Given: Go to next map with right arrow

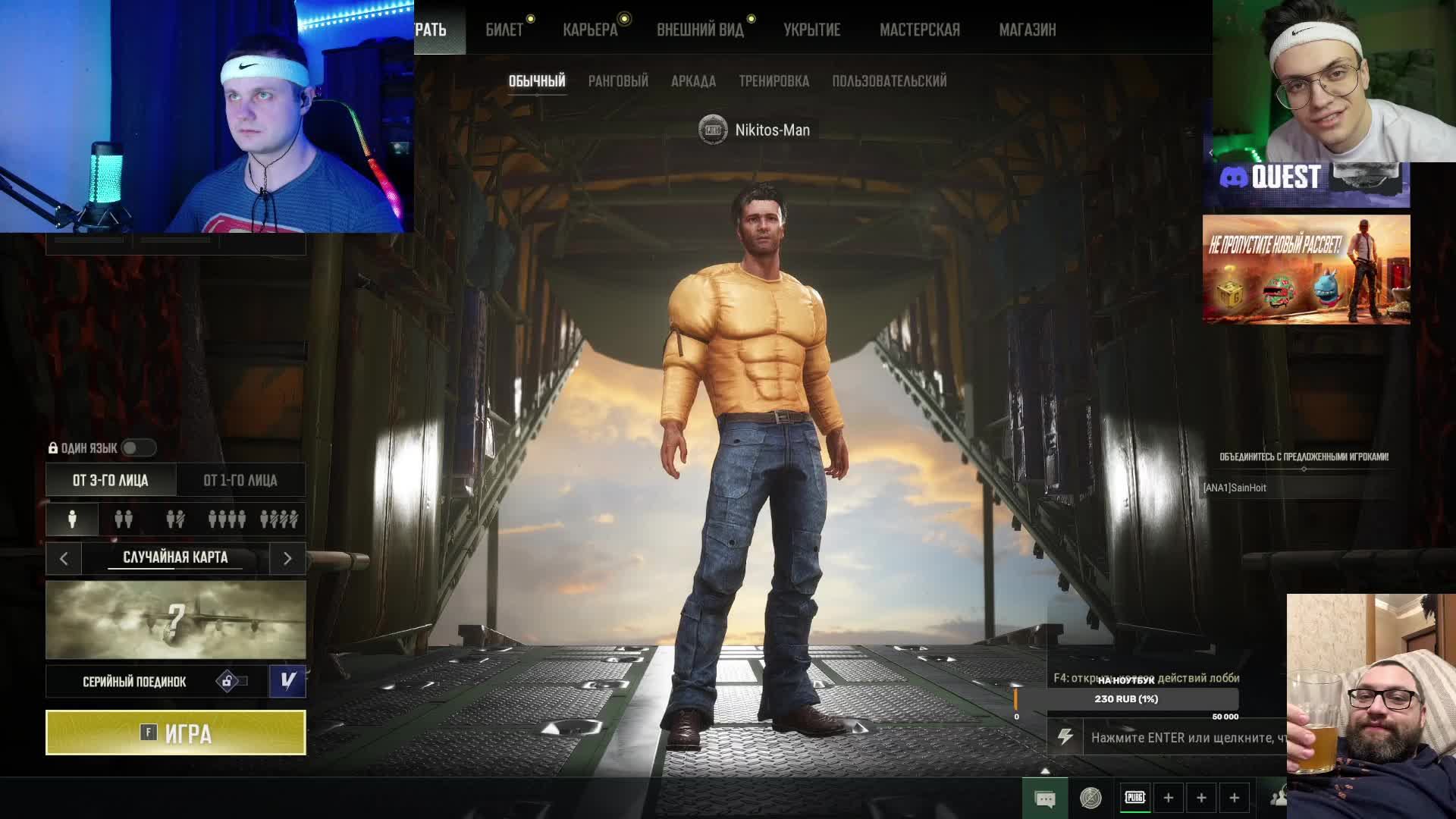Looking at the screenshot, I should pos(287,558).
